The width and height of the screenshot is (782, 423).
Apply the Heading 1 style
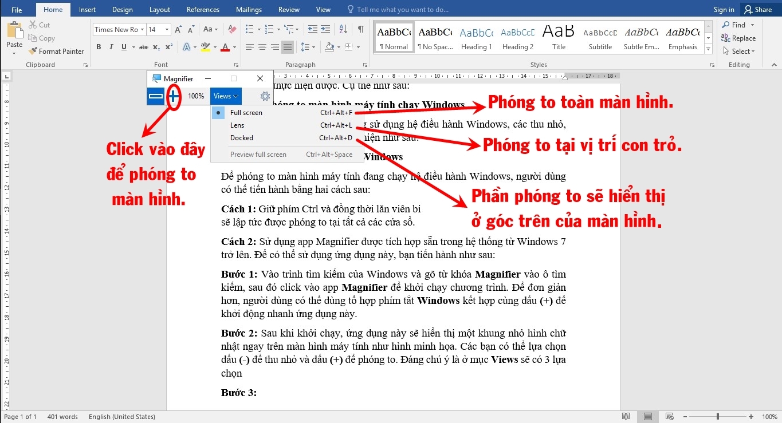pos(476,38)
